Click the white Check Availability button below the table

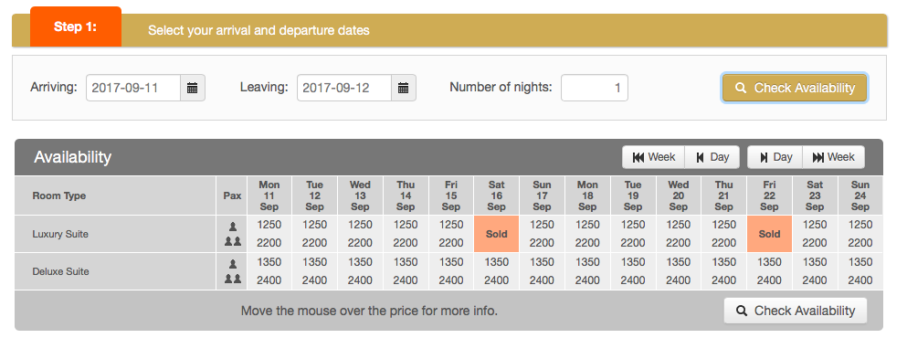[x=796, y=311]
